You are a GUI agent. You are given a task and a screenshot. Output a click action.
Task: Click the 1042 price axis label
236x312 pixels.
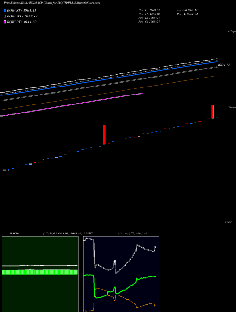click(x=228, y=222)
